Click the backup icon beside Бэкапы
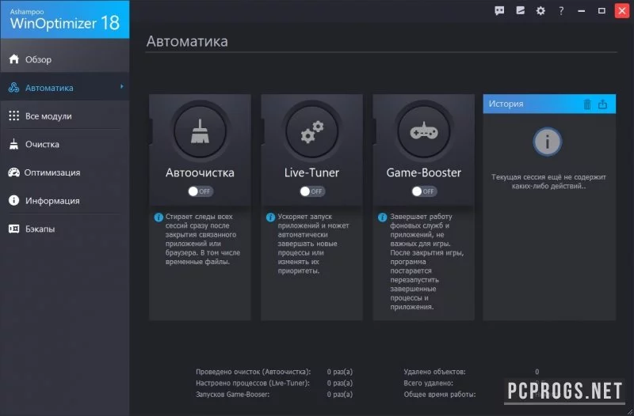The image size is (634, 416). (13, 229)
